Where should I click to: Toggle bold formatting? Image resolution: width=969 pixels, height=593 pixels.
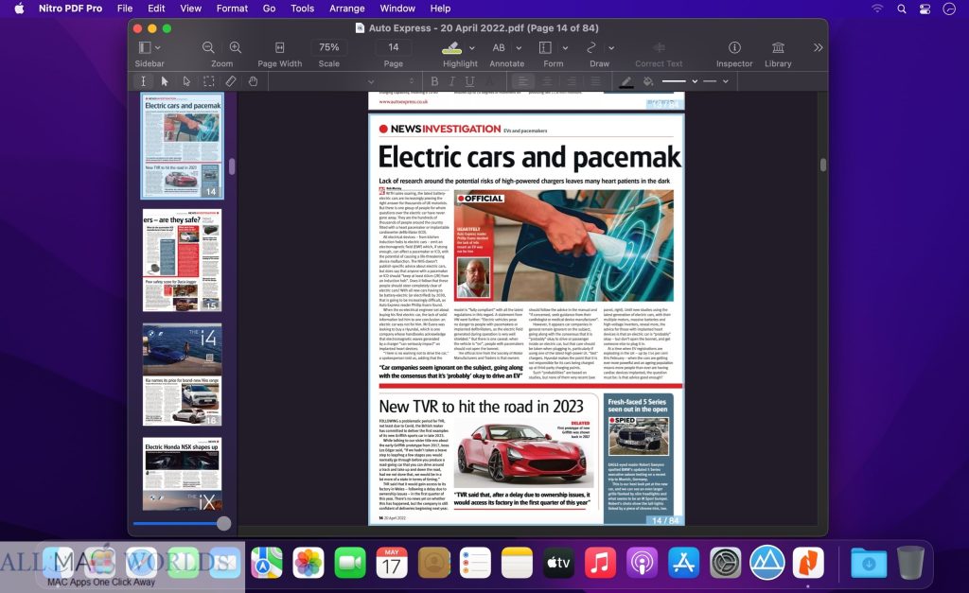pos(434,81)
